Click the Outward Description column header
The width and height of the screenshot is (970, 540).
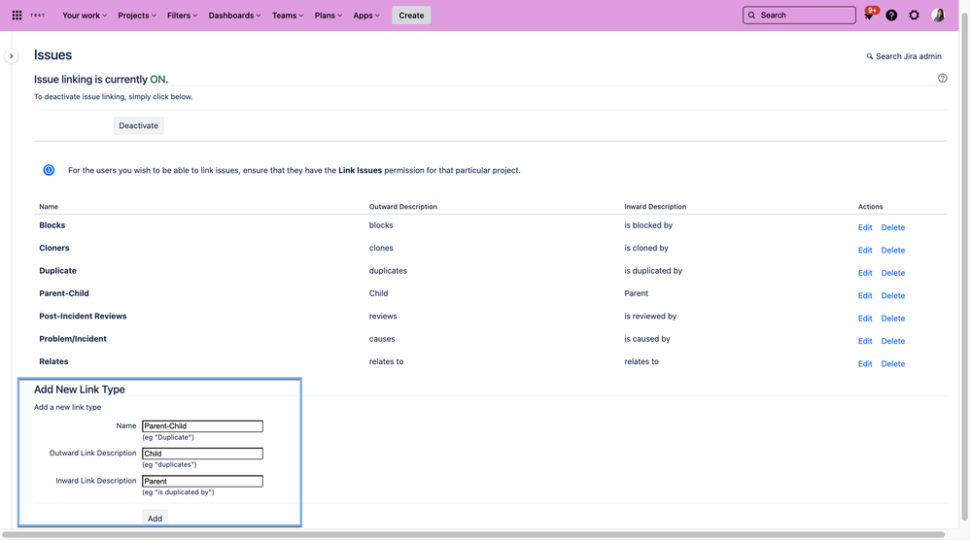point(402,207)
